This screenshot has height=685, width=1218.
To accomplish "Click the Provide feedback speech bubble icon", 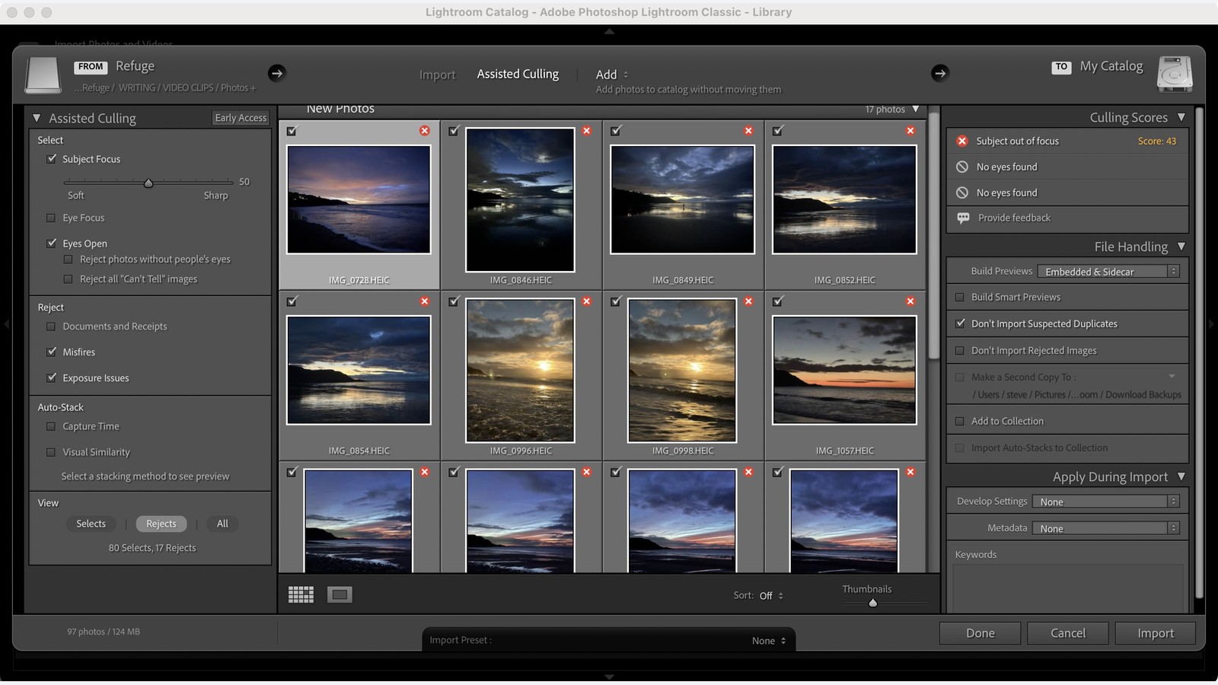I will (x=963, y=218).
